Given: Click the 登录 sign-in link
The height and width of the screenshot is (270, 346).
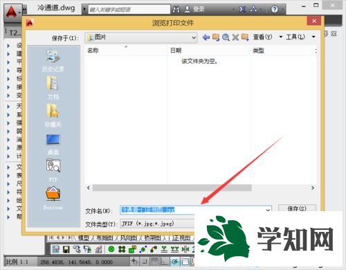Looking at the screenshot, I should pos(199,9).
